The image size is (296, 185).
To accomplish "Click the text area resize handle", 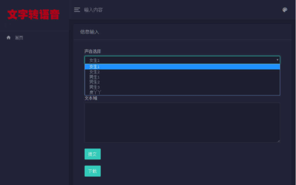I will click(278, 141).
